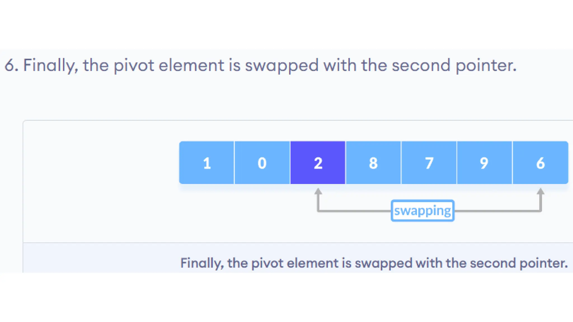Click the "swapping" label box
The height and width of the screenshot is (322, 573).
coord(422,211)
